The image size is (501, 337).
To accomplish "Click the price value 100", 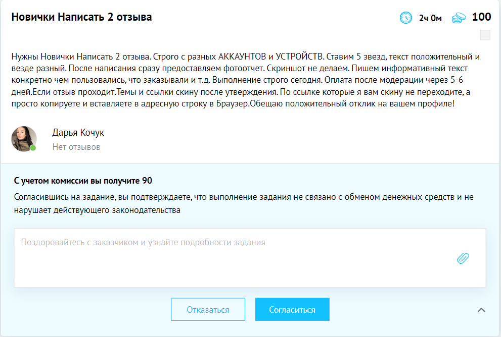I will click(481, 17).
